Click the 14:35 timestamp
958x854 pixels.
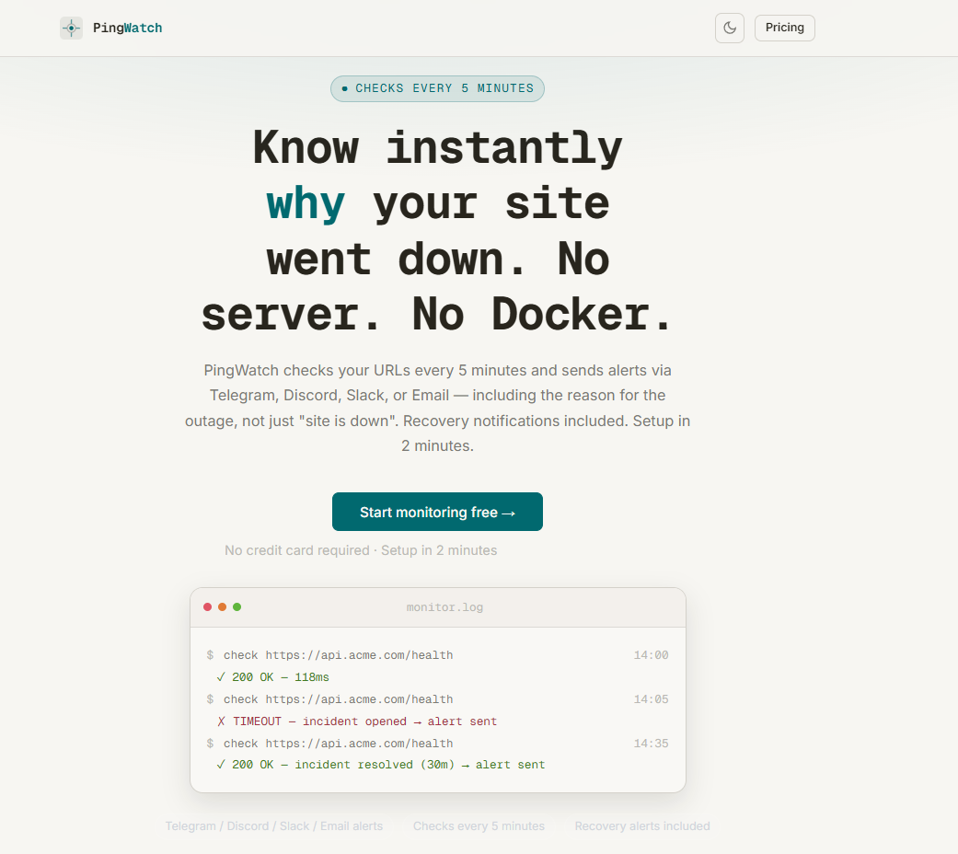(x=651, y=744)
